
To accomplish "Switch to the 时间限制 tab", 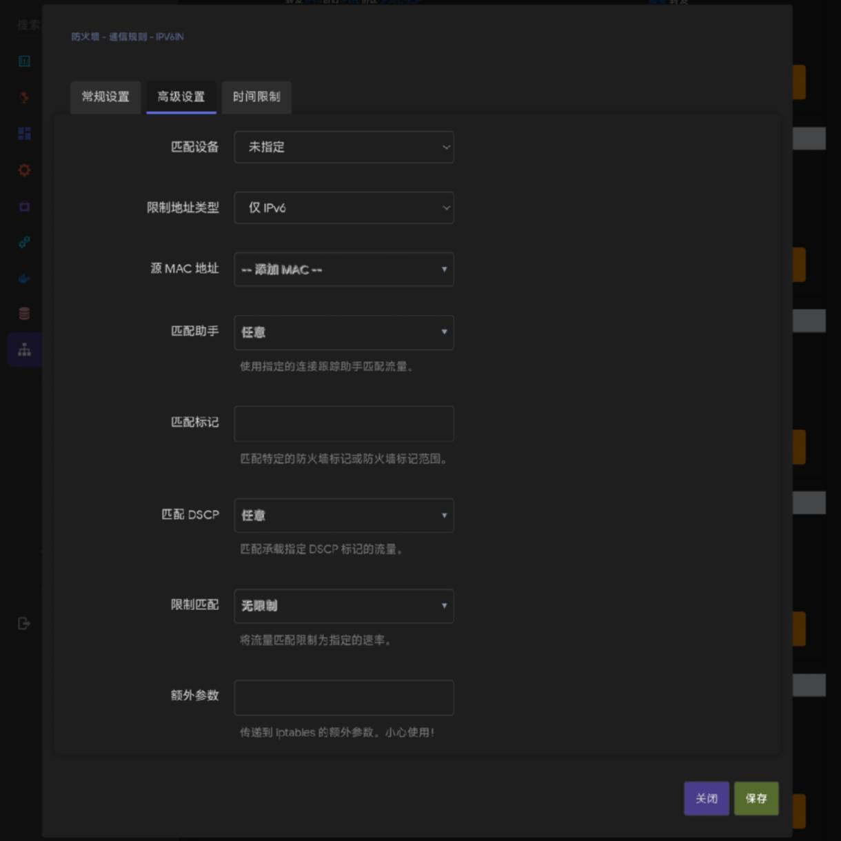I will pyautogui.click(x=256, y=97).
